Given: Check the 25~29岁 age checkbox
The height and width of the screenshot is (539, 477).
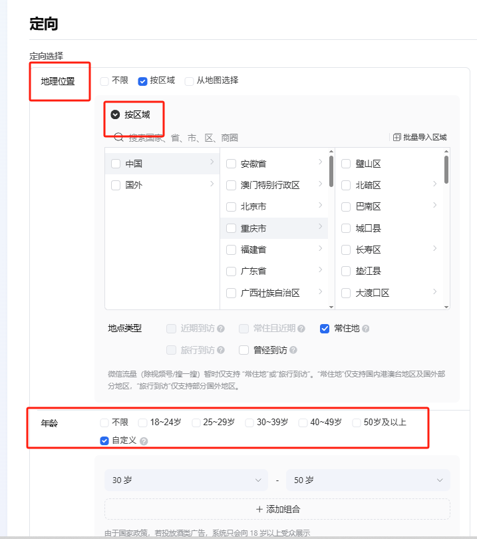Looking at the screenshot, I should [196, 423].
